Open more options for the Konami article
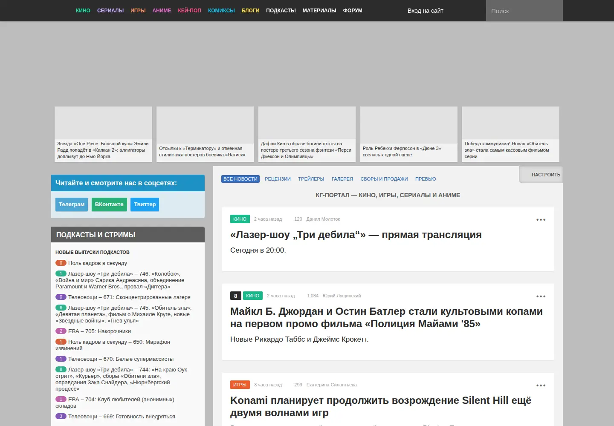Screen dimensions: 614x426 [541, 386]
